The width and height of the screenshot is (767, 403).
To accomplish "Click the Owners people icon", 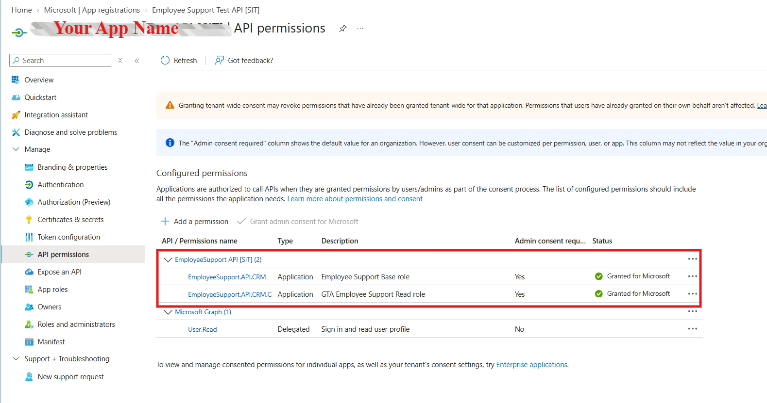I will 29,307.
